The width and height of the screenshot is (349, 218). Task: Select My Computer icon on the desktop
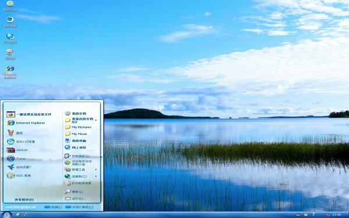[x=10, y=22]
